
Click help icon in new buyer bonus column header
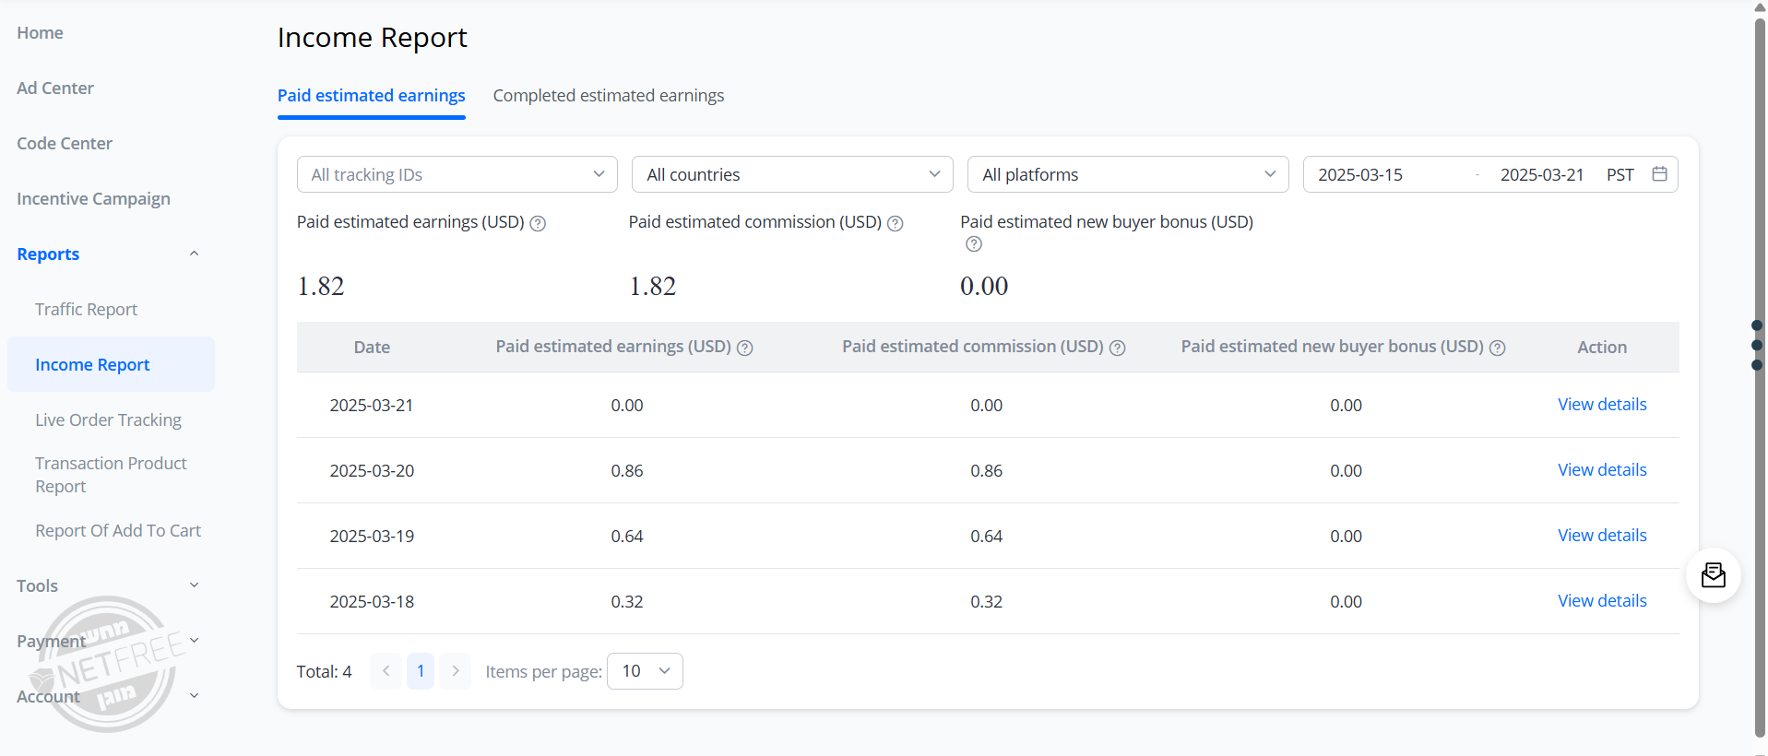click(x=1498, y=348)
